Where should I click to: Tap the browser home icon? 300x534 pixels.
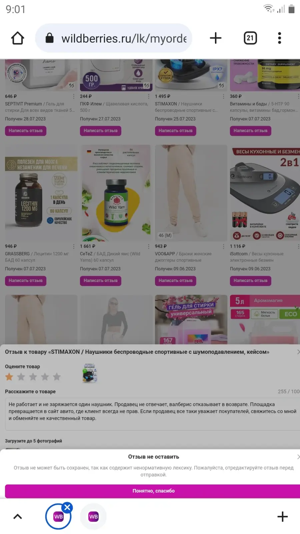(x=18, y=38)
